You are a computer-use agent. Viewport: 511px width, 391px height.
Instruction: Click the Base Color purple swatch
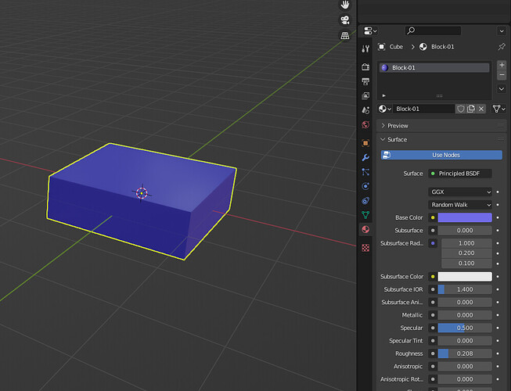coord(465,217)
